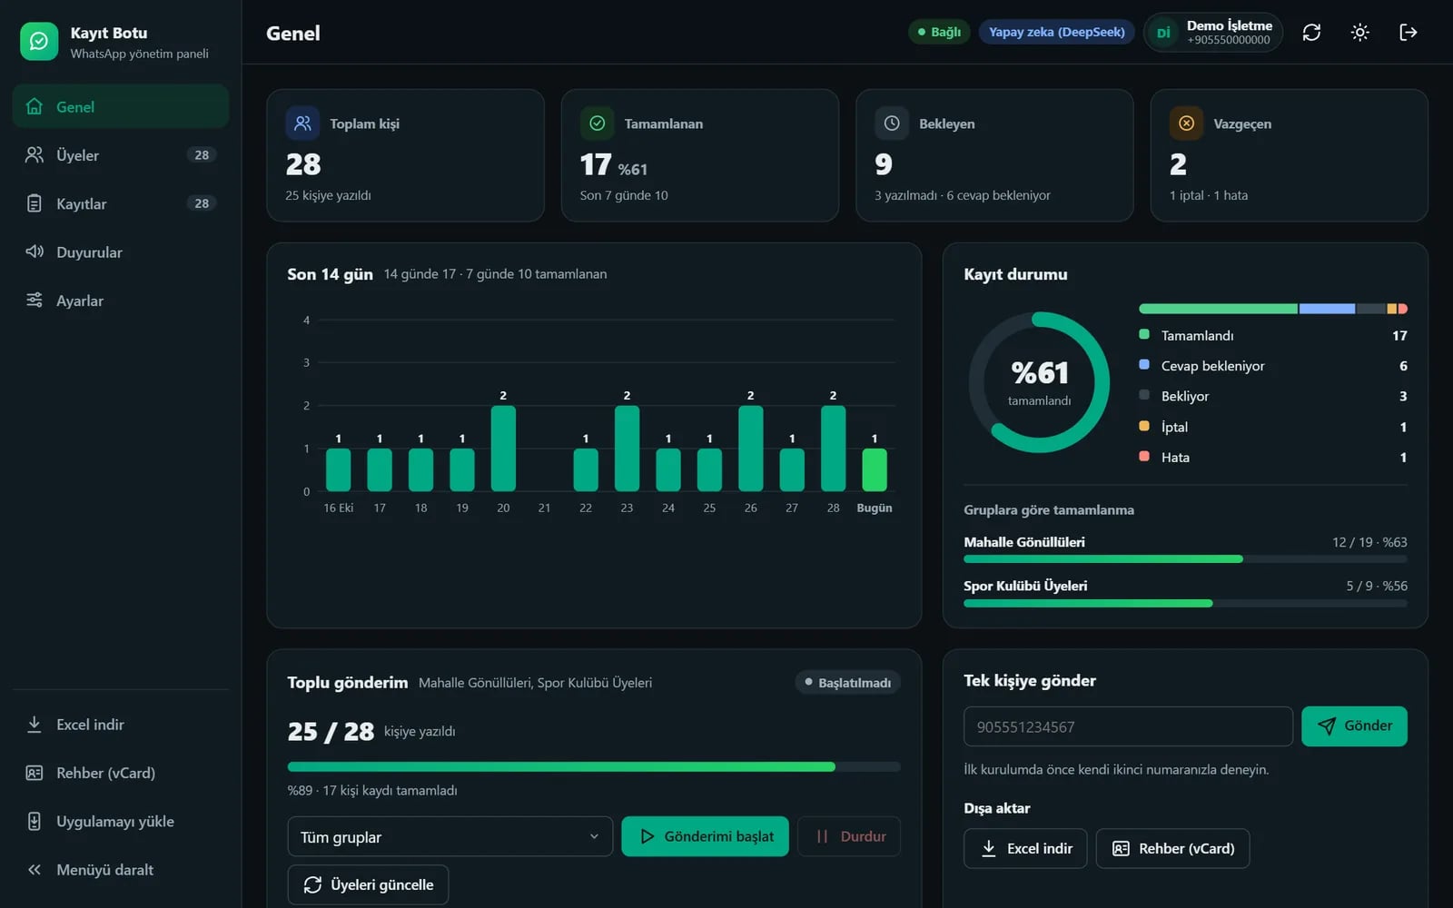Go to the Kayıtlar page
The image size is (1453, 908).
121,203
